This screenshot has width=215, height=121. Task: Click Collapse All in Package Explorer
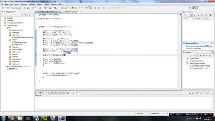(23, 15)
